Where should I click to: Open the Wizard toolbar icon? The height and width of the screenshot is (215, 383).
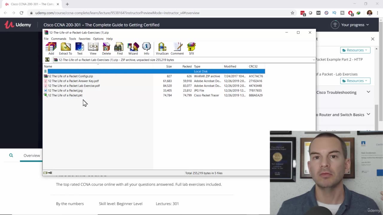133,49
